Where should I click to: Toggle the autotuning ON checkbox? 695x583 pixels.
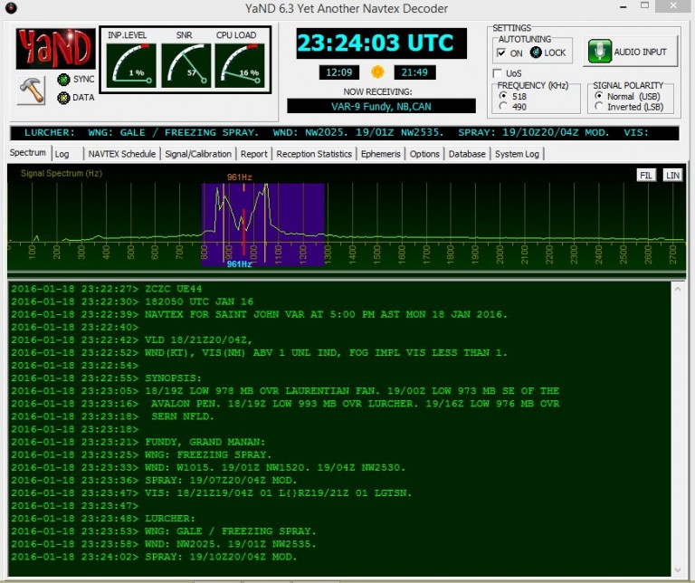501,53
